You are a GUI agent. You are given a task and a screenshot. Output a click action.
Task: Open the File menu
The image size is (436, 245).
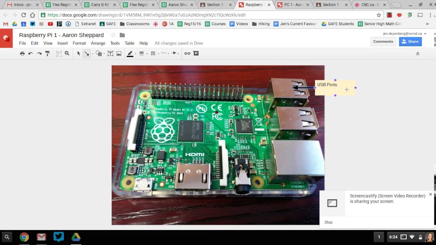(22, 43)
